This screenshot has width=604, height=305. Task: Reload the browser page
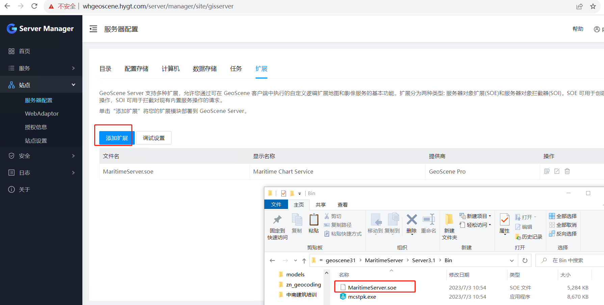pyautogui.click(x=34, y=6)
